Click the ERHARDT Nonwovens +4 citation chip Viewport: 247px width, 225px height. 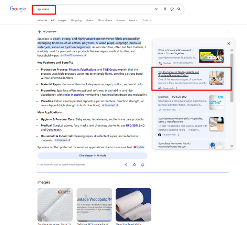[x=73, y=55]
